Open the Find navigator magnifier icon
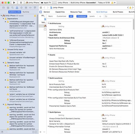The image size is (135, 134). pyautogui.click(x=12, y=8)
